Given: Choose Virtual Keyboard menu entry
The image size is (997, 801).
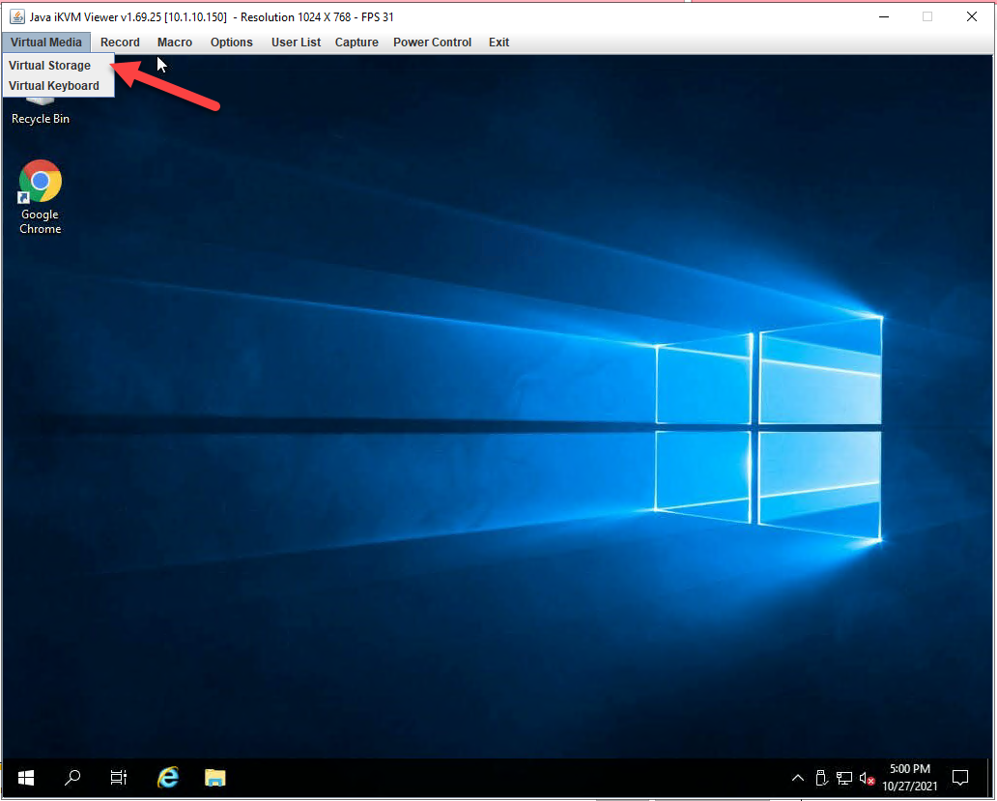Looking at the screenshot, I should 54,86.
